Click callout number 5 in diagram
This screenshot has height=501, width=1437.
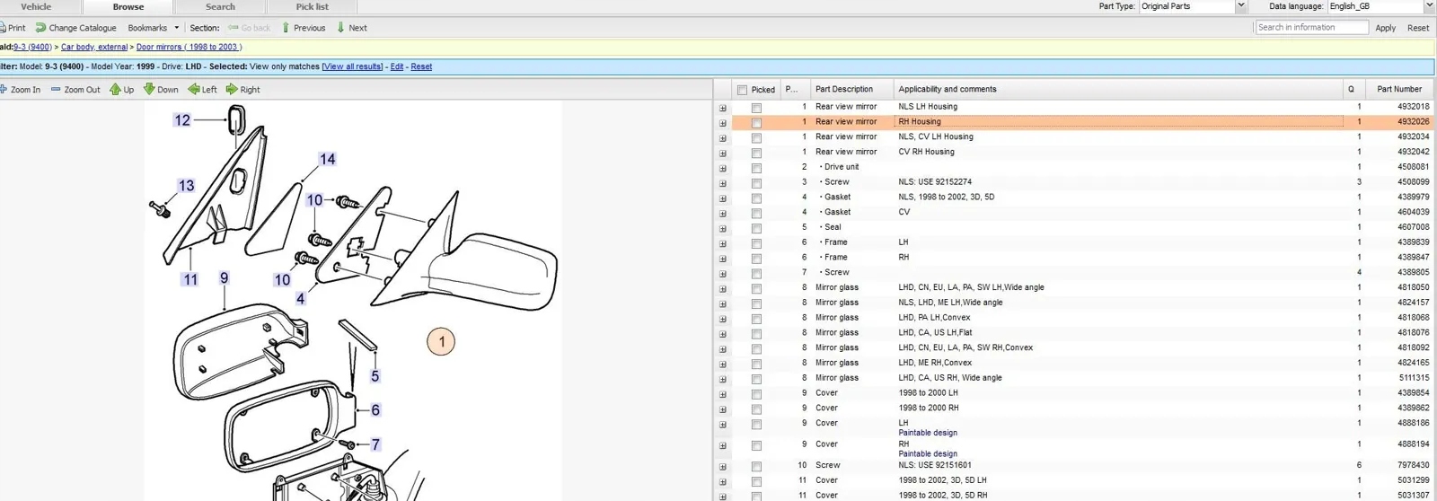click(x=375, y=376)
